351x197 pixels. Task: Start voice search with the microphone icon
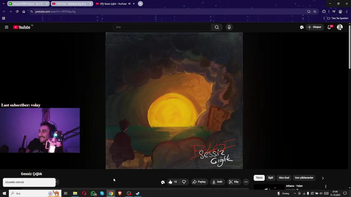click(229, 27)
